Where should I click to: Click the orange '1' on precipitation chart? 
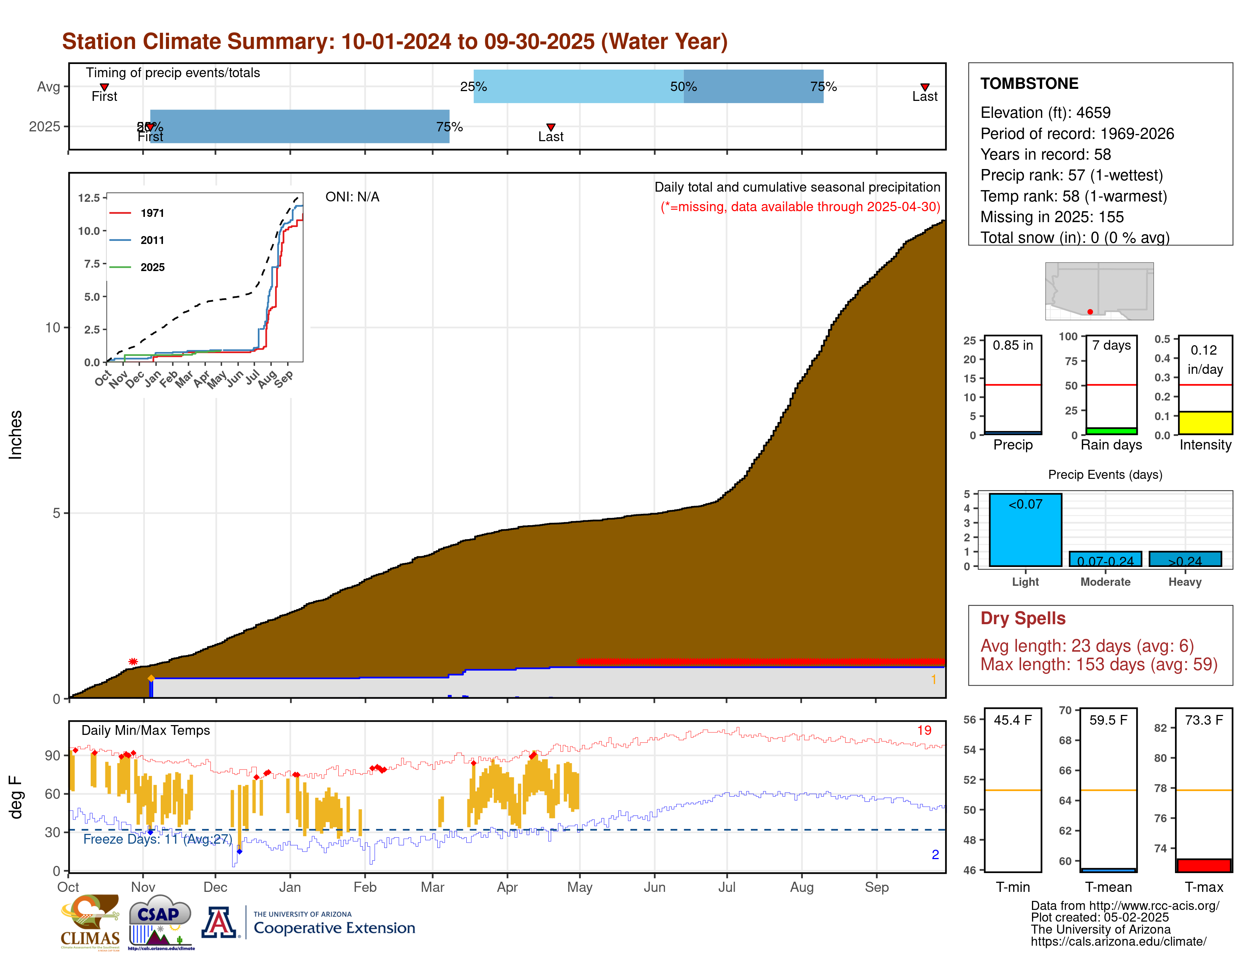[x=934, y=679]
